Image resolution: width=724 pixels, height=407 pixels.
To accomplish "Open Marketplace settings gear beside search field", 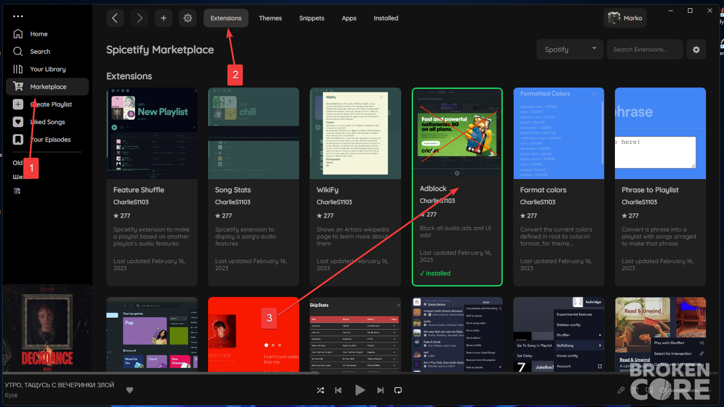I will 696,50.
